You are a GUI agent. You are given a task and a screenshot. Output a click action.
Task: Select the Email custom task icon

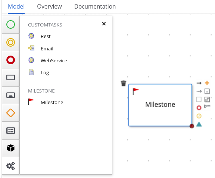pyautogui.click(x=31, y=48)
